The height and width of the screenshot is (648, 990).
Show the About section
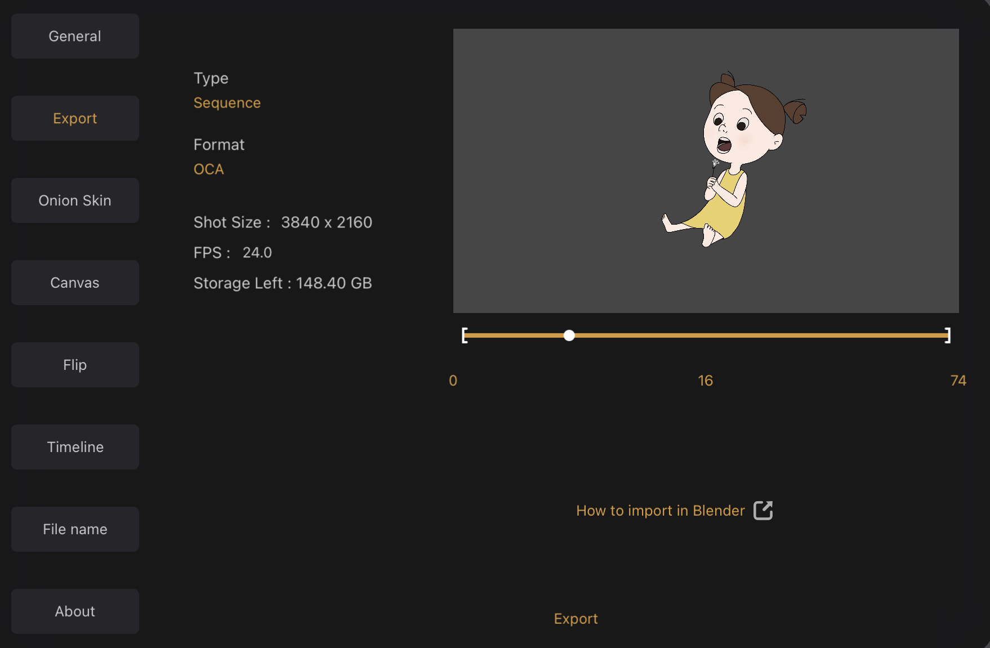[75, 611]
